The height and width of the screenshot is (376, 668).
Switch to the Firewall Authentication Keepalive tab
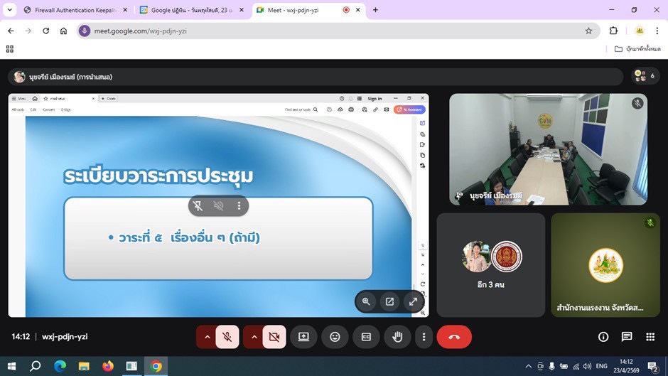(x=76, y=10)
